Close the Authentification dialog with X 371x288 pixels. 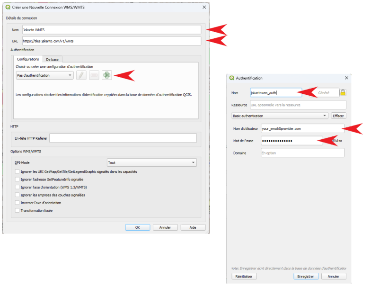346,78
